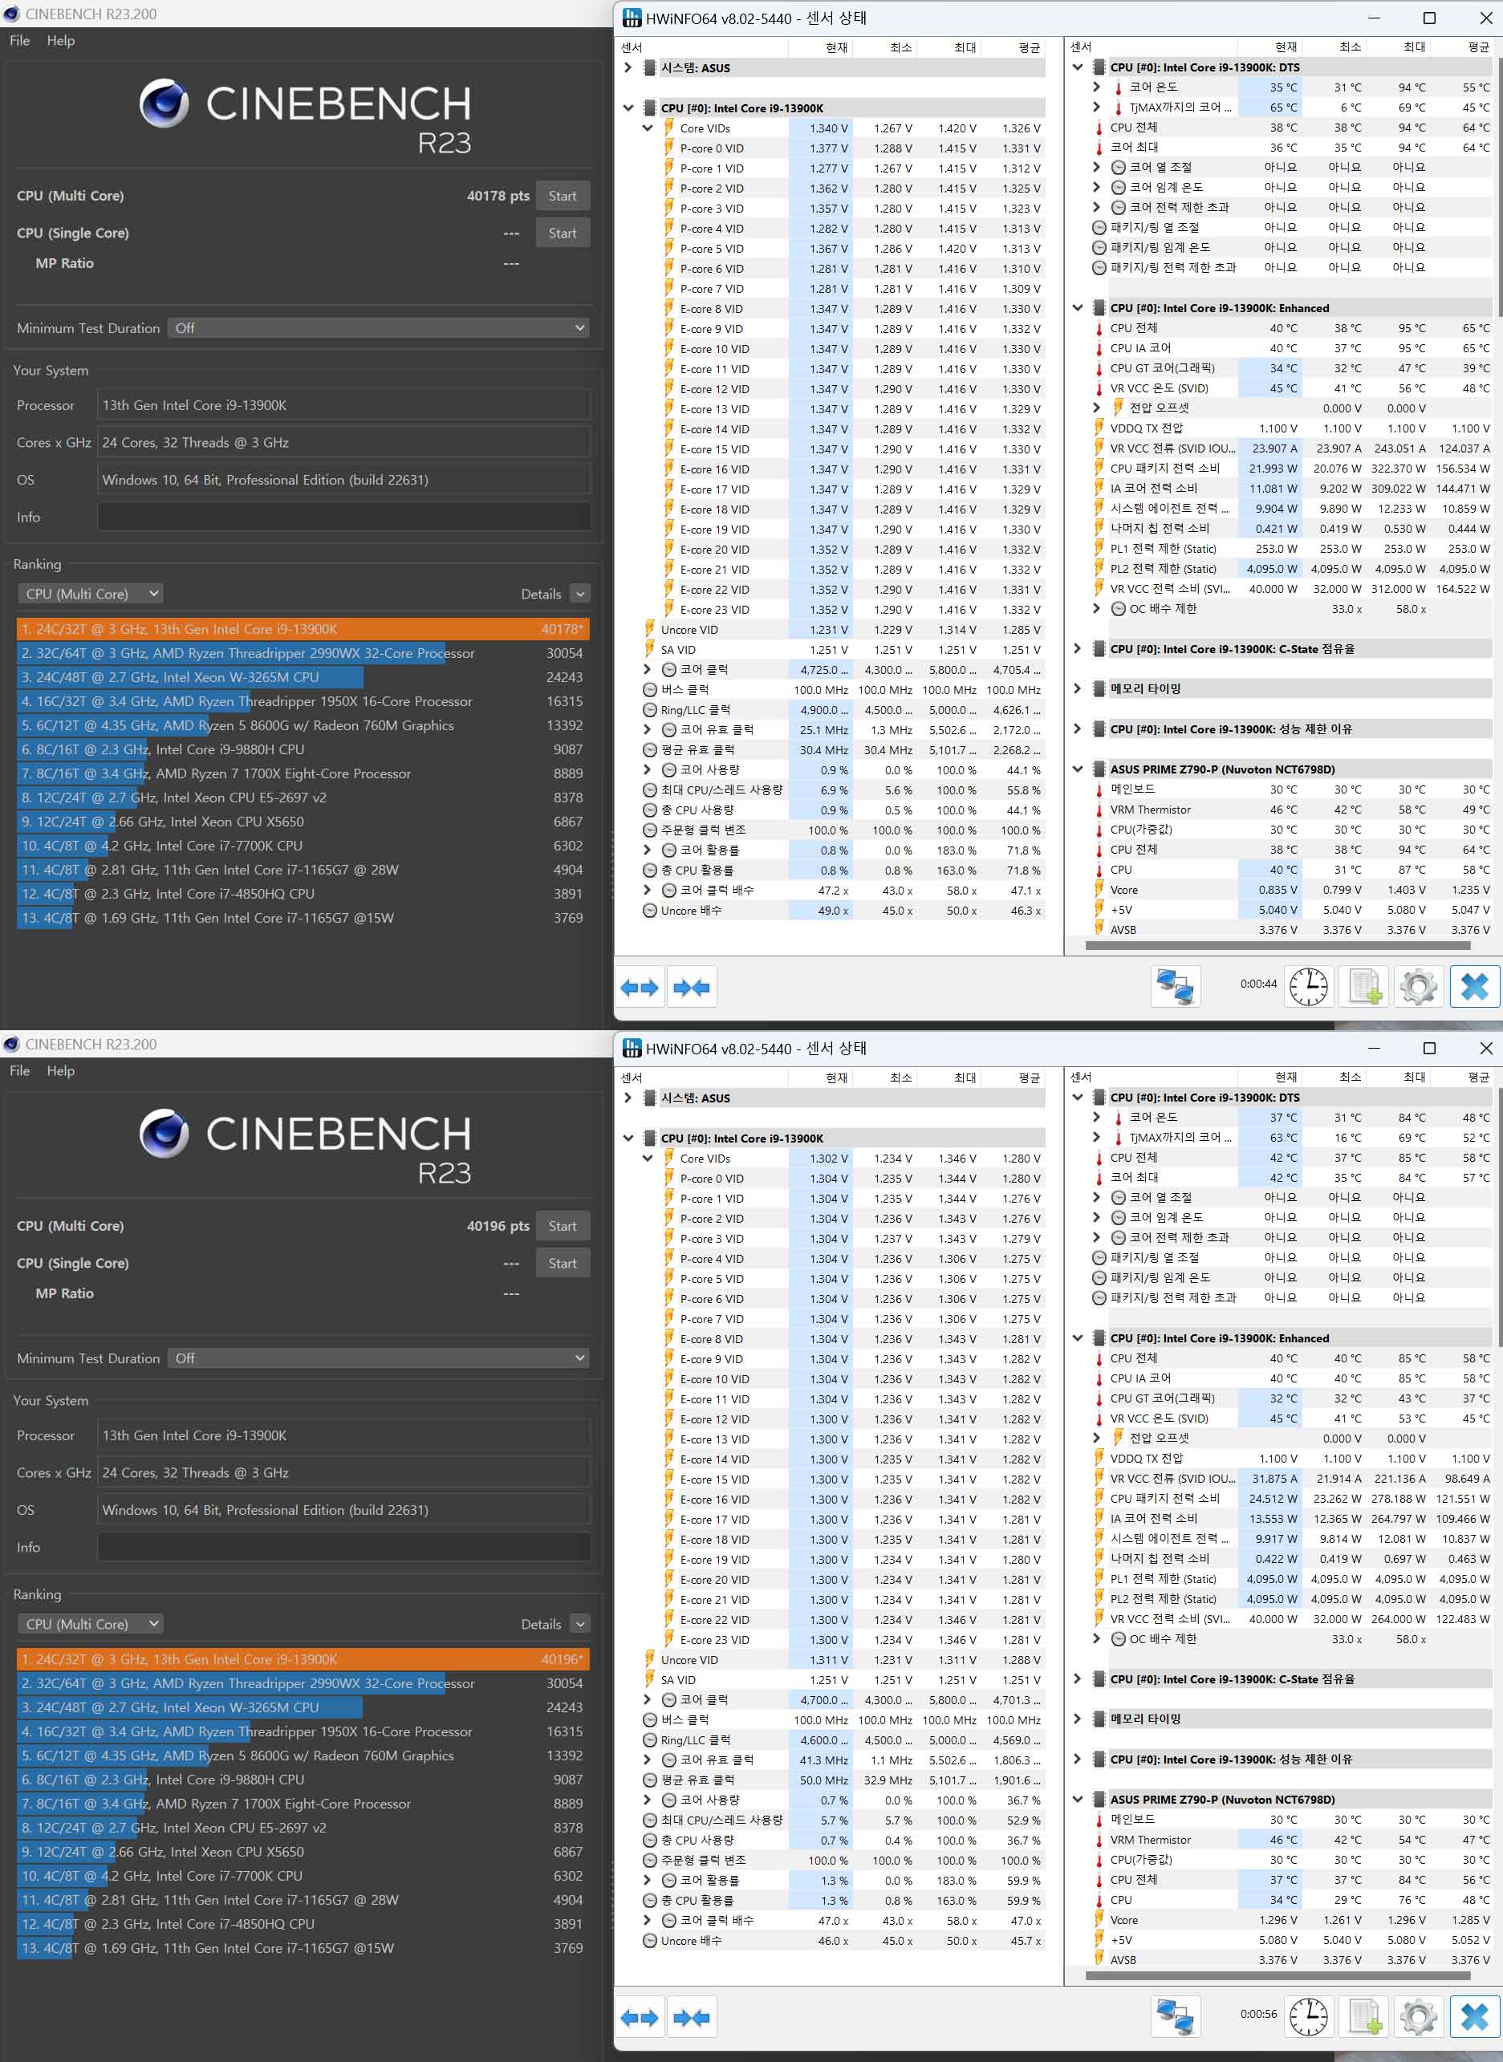Viewport: 1503px width, 2062px height.
Task: Open Help menu in Cinebench showing 40178 pts
Action: click(x=61, y=41)
